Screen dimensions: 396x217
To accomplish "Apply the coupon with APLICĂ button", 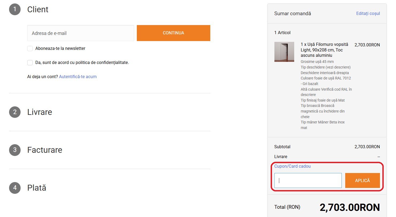I will pyautogui.click(x=362, y=180).
